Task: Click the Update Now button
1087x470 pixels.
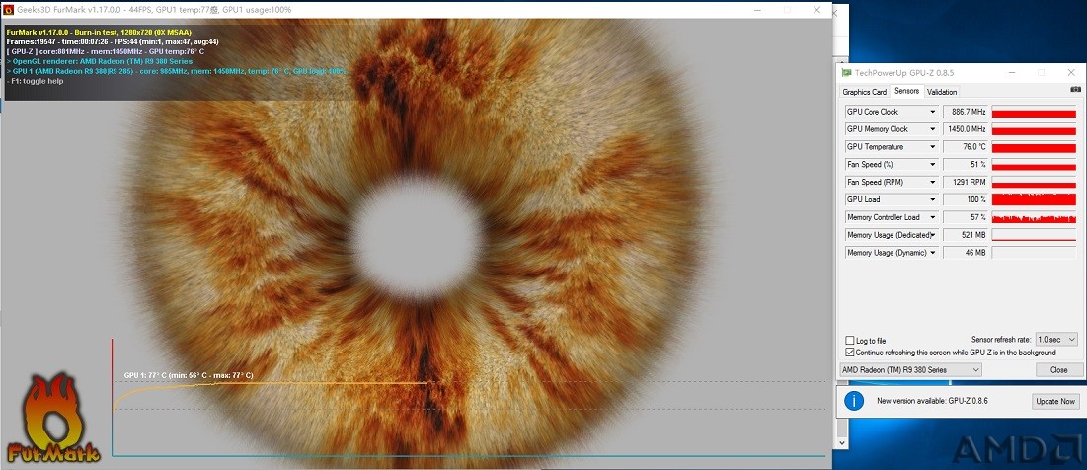Action: (1055, 401)
